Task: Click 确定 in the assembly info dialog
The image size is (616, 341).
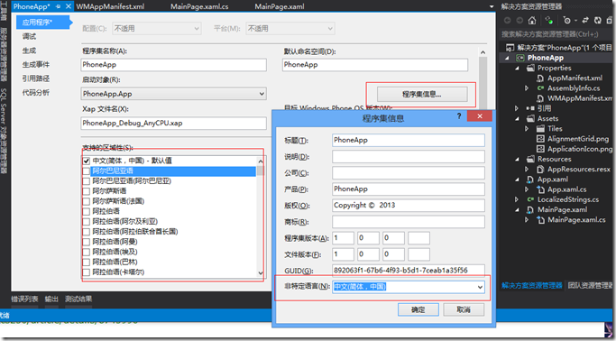Action: point(418,309)
